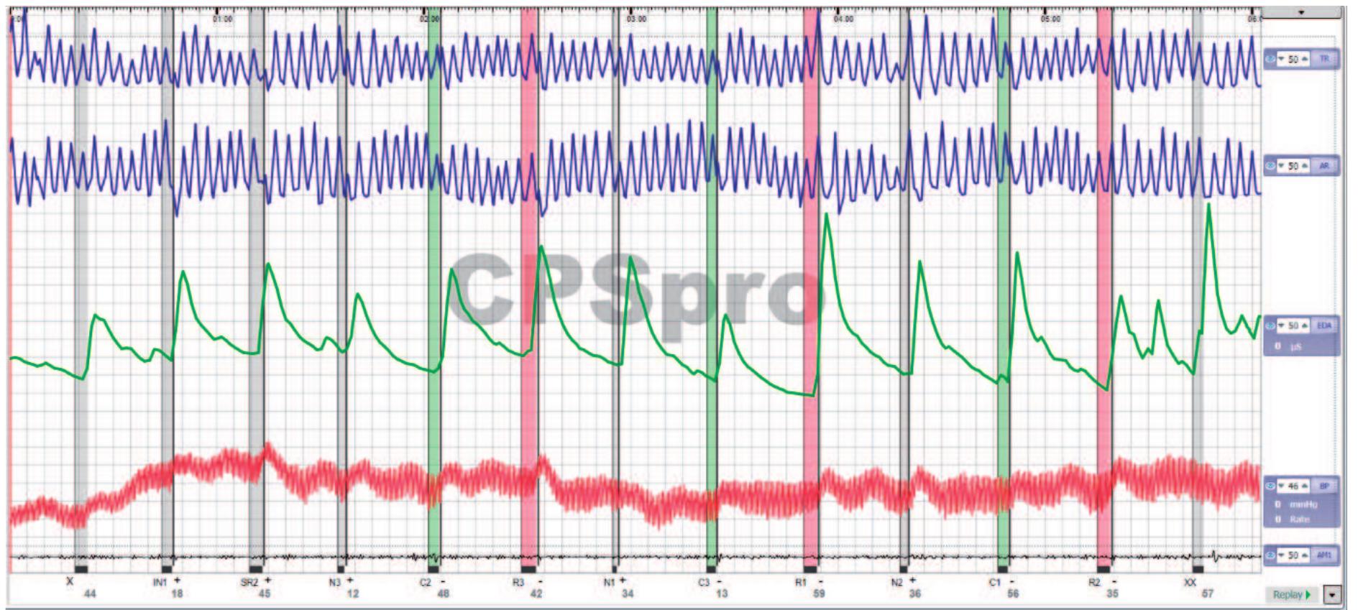Image resolution: width=1358 pixels, height=610 pixels.
Task: Select question label R1 on the timeline
Action: coord(801,582)
